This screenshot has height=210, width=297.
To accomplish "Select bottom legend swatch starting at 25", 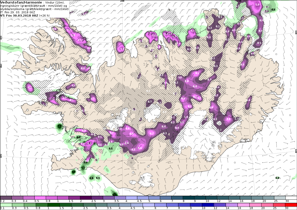I will pyautogui.click(x=279, y=205).
